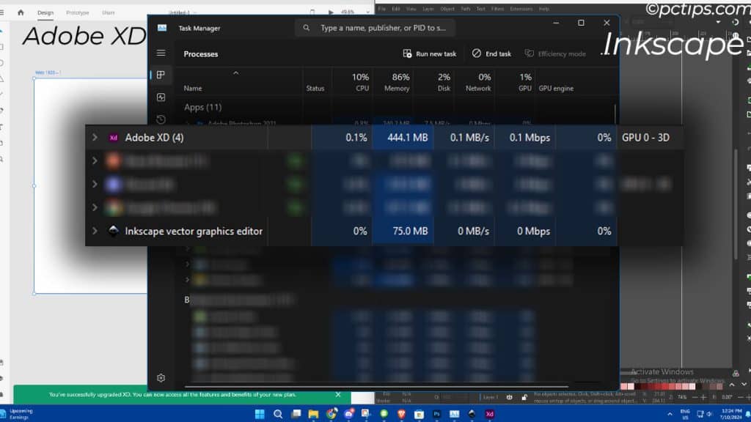Switch to Inkscape from taskbar
The height and width of the screenshot is (422, 751).
click(x=472, y=414)
